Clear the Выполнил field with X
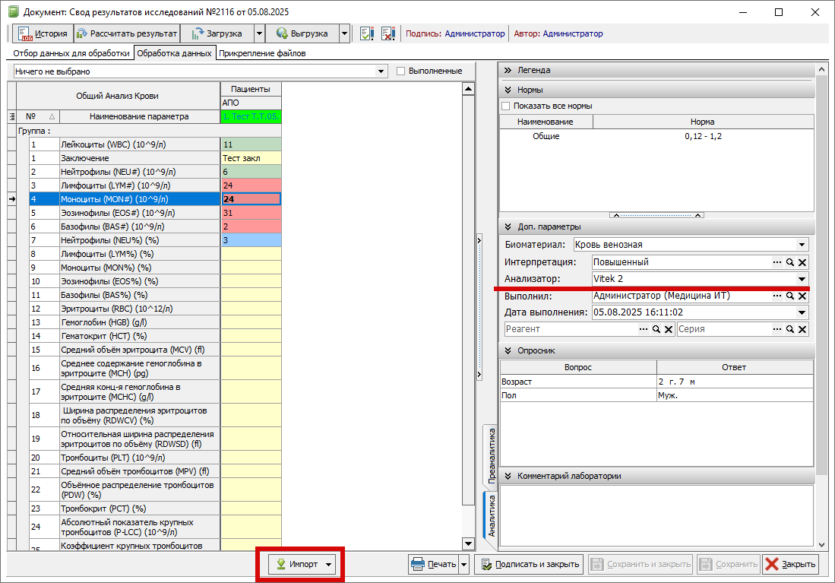The image size is (835, 583). pos(802,296)
